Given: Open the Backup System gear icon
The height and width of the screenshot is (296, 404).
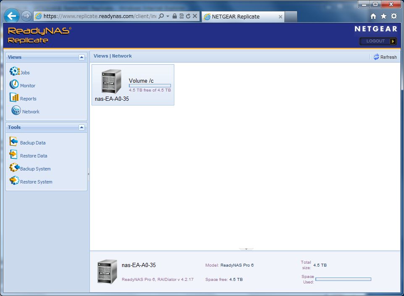Looking at the screenshot, I should pos(14,168).
